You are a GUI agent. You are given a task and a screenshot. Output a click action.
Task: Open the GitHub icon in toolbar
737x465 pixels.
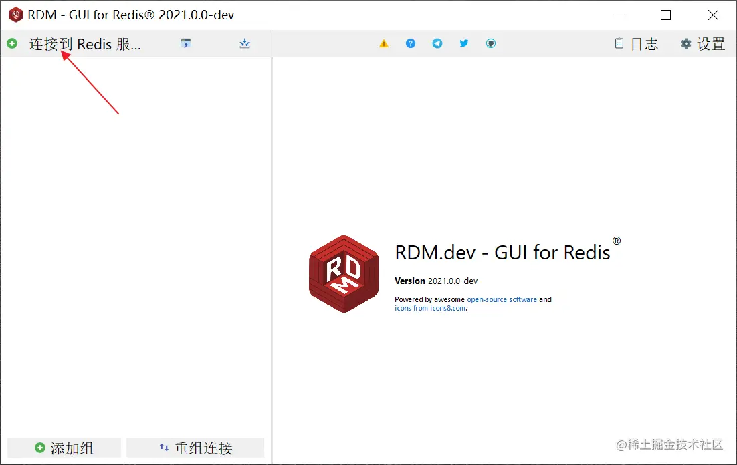[x=491, y=43]
